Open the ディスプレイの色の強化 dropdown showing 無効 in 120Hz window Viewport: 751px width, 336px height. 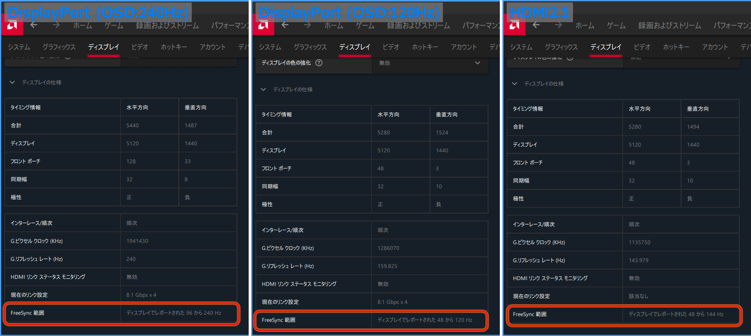(x=430, y=63)
